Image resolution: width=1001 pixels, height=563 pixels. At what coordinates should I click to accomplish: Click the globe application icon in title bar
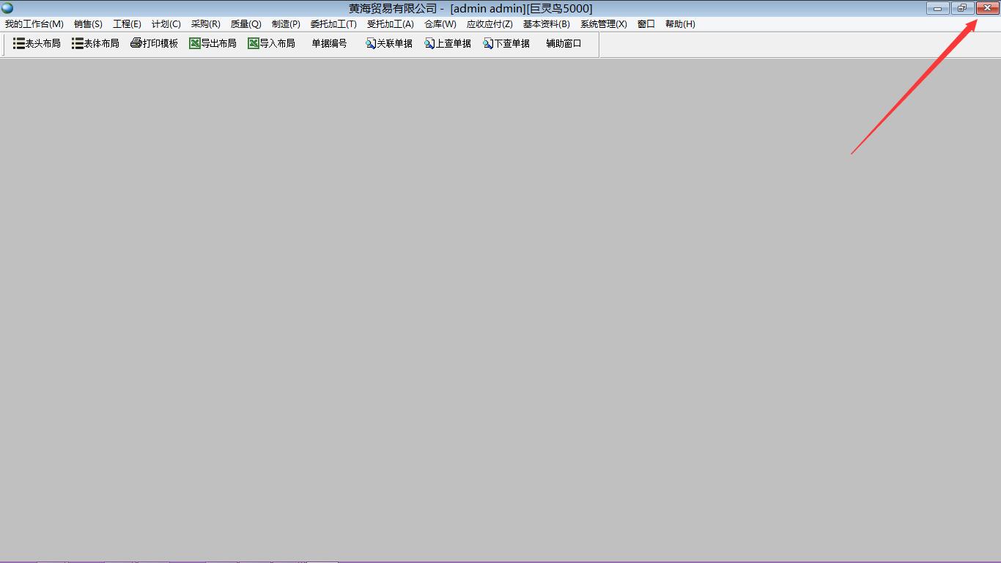(7, 8)
